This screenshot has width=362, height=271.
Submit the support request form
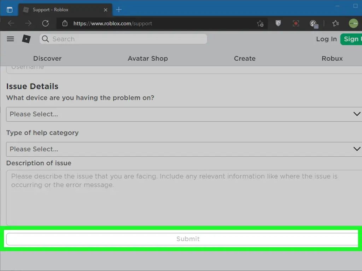tap(182, 239)
